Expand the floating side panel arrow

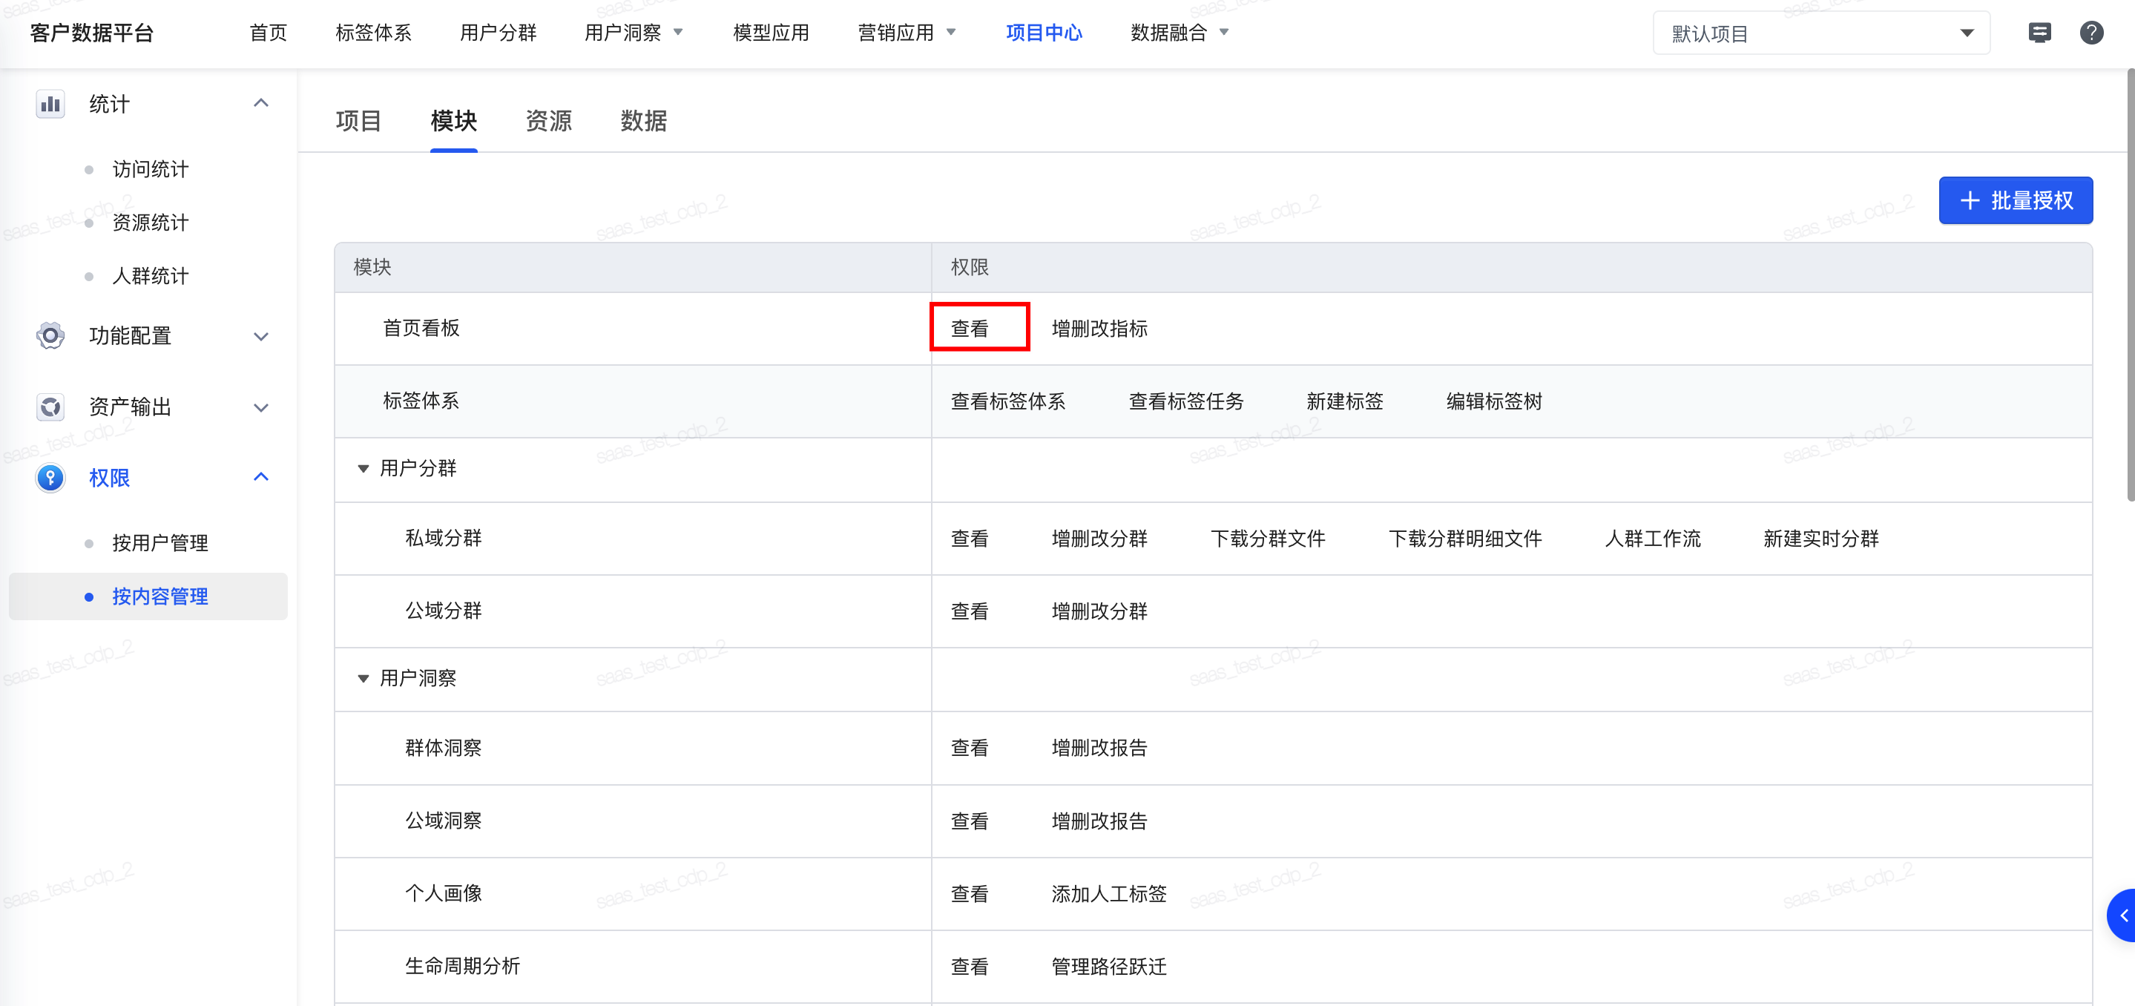pos(2122,915)
